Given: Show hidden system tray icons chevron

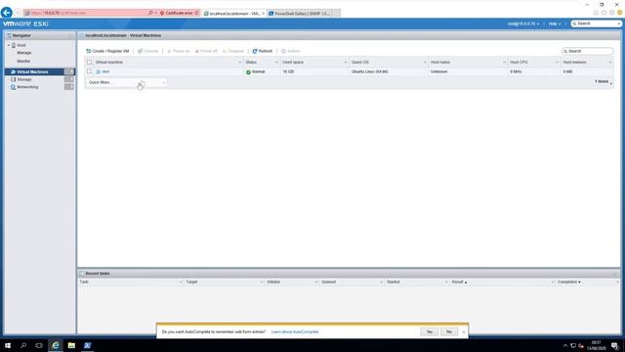Looking at the screenshot, I should pos(564,345).
